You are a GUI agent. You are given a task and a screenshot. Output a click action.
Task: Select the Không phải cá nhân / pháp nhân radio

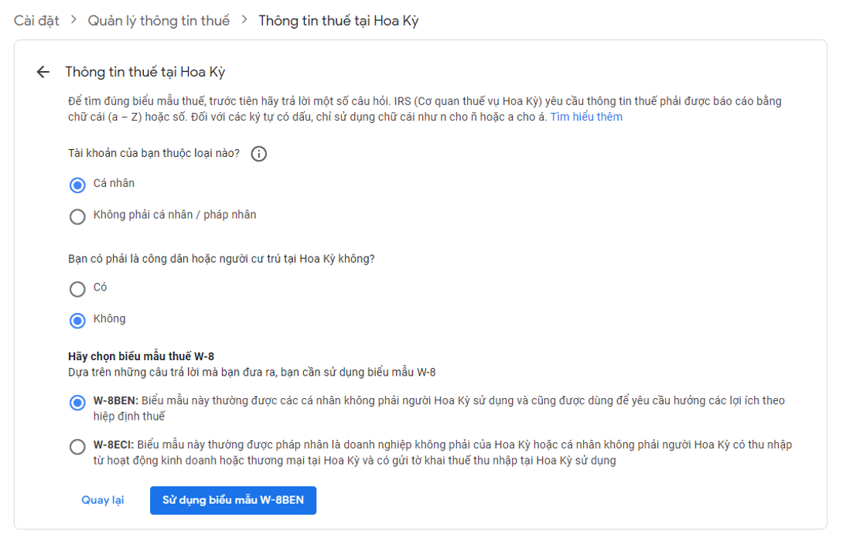click(77, 216)
